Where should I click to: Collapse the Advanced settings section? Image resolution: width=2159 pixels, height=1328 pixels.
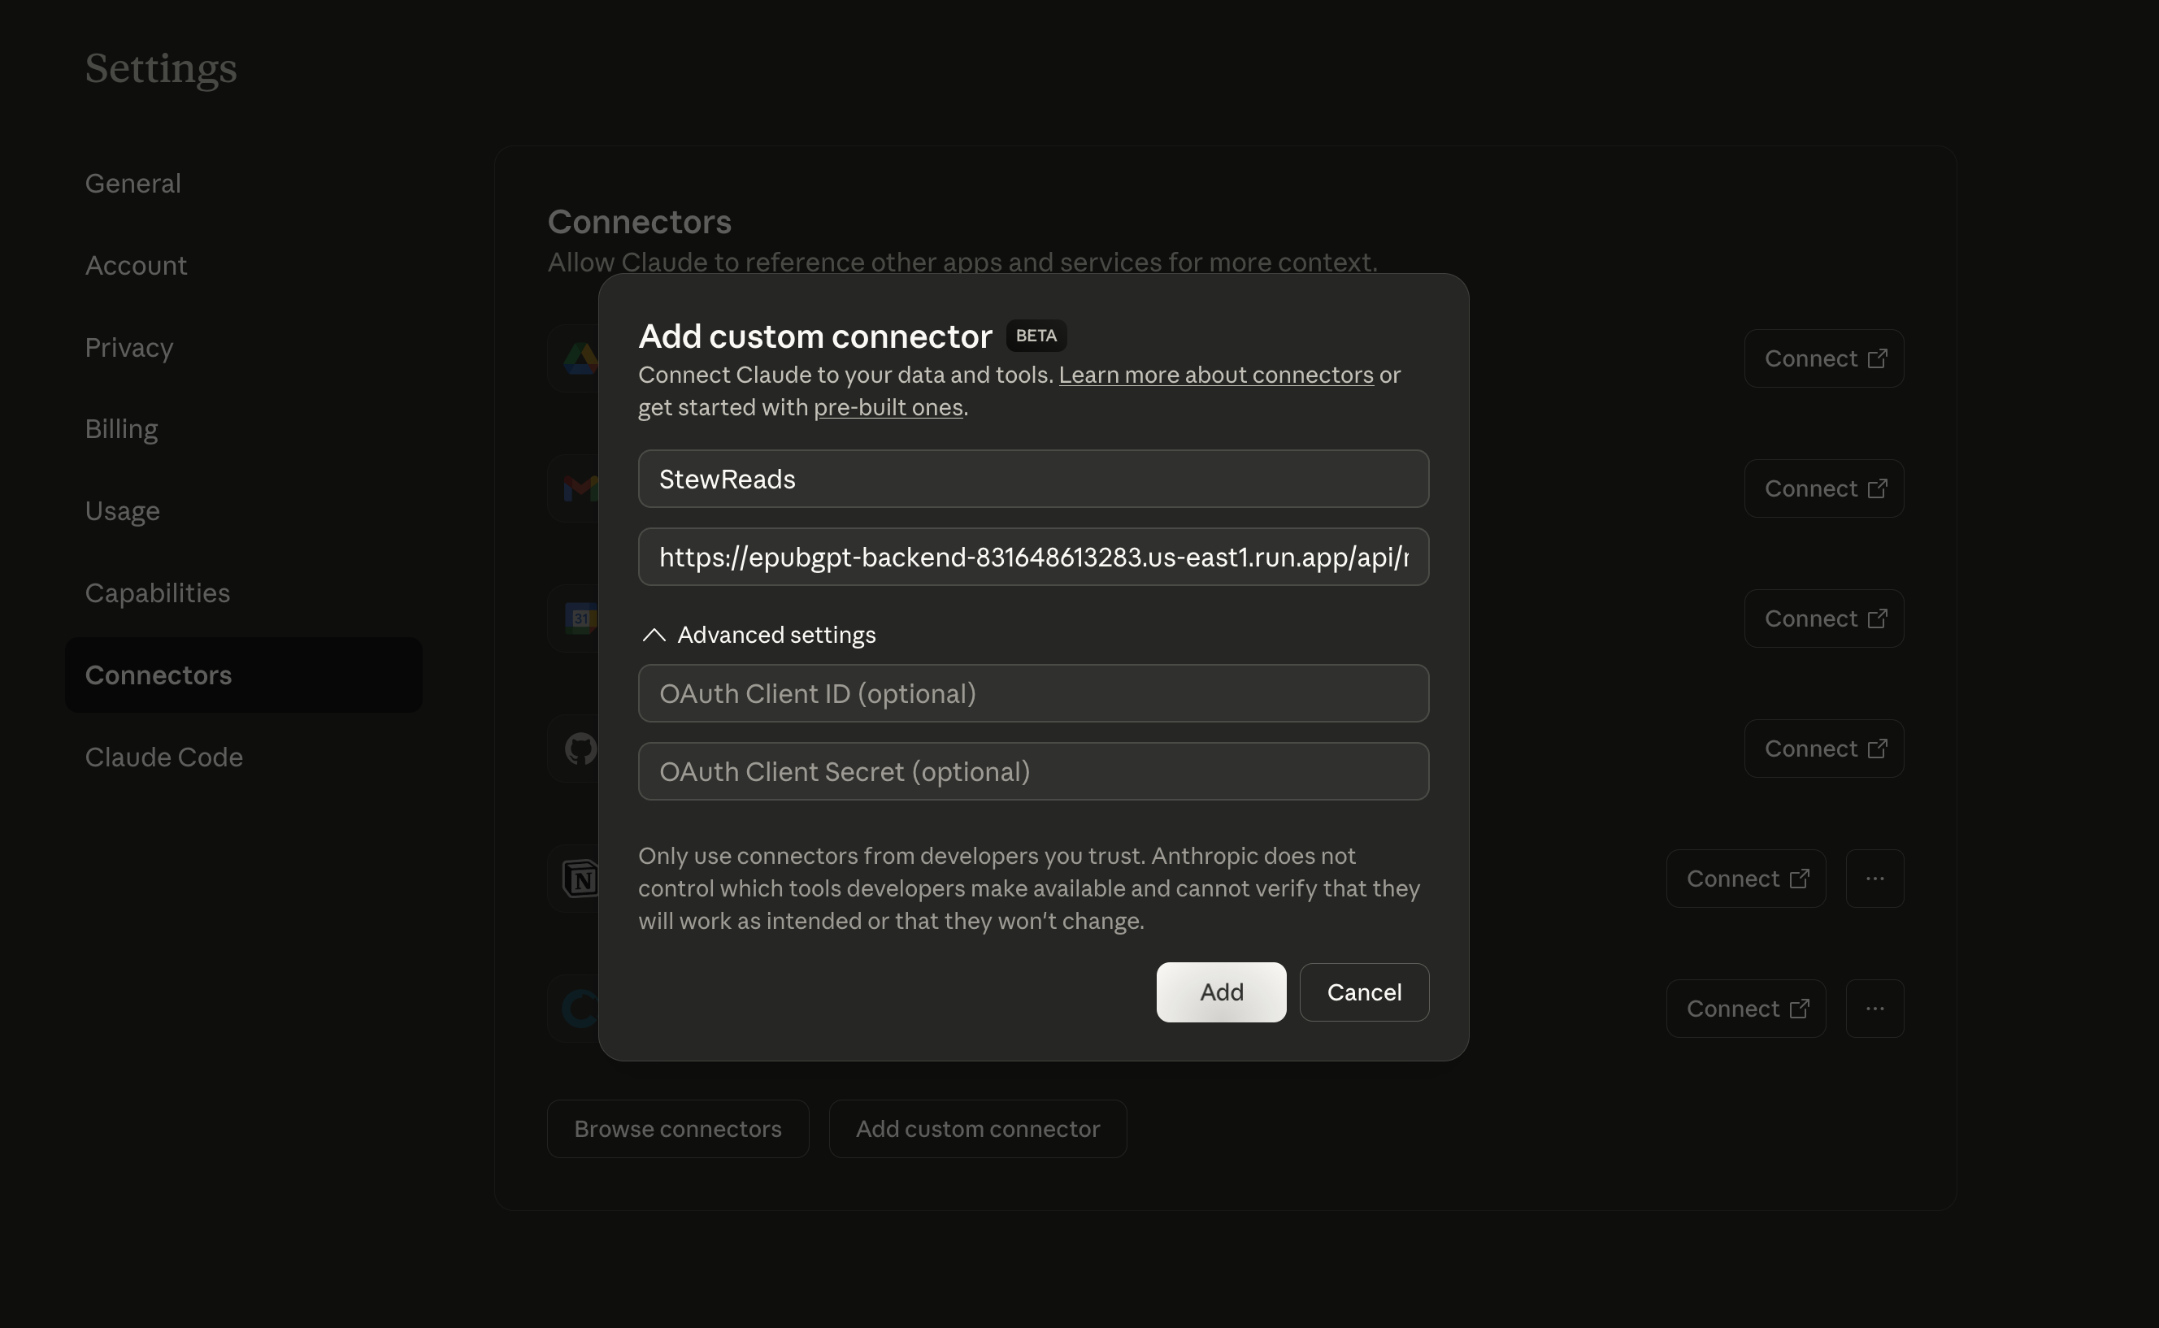click(x=759, y=634)
